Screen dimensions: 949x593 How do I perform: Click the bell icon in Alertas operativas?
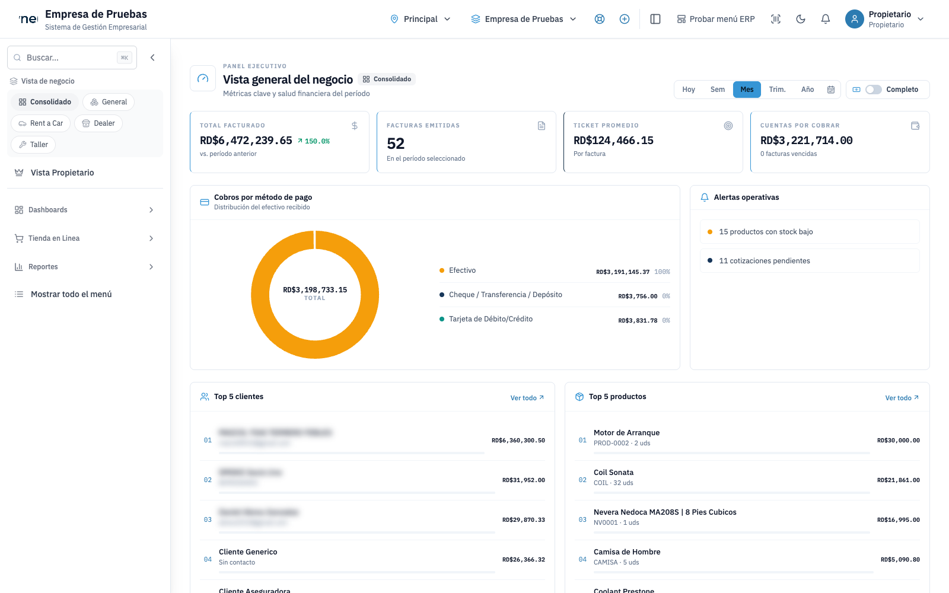(705, 197)
